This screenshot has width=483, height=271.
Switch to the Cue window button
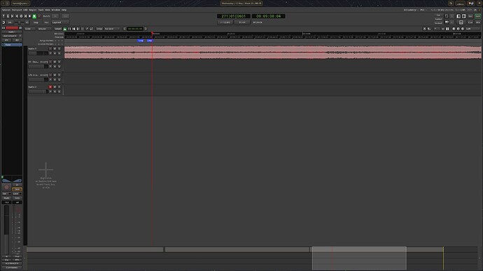(470, 22)
